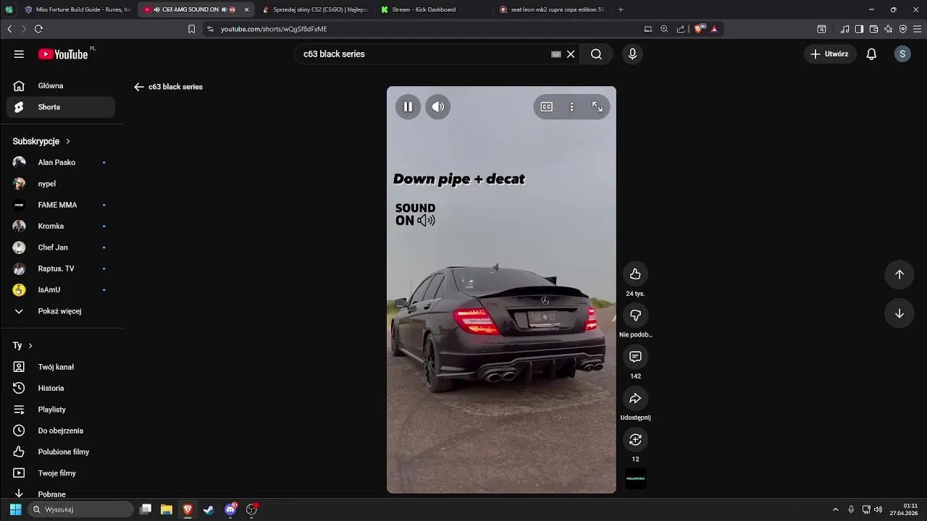Like the Short with thumbs up

635,274
